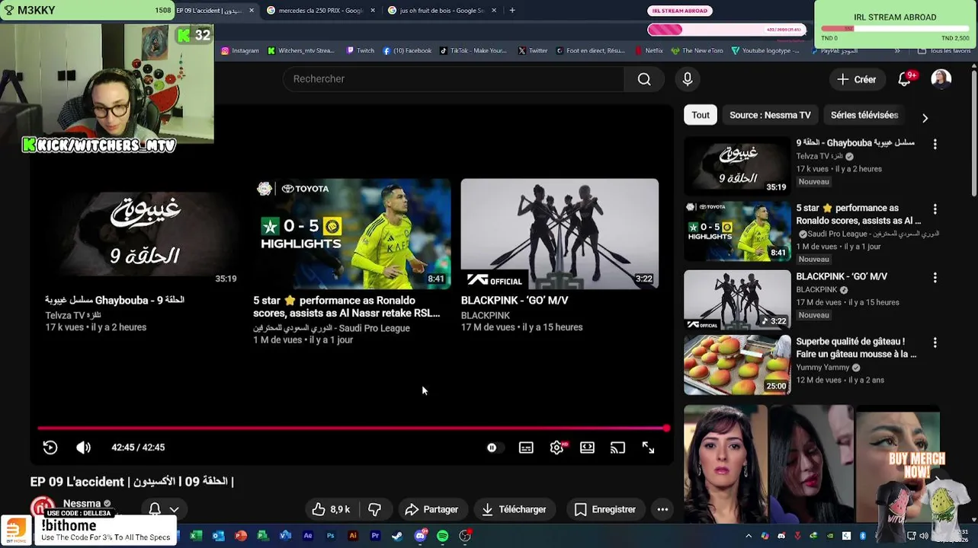Open the Witchers_mtv Stream bookmark

pyautogui.click(x=301, y=51)
